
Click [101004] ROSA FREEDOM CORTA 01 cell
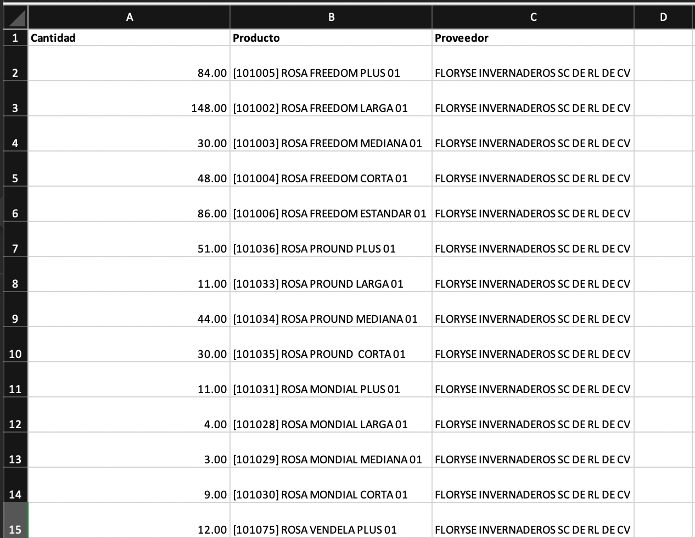click(x=331, y=169)
